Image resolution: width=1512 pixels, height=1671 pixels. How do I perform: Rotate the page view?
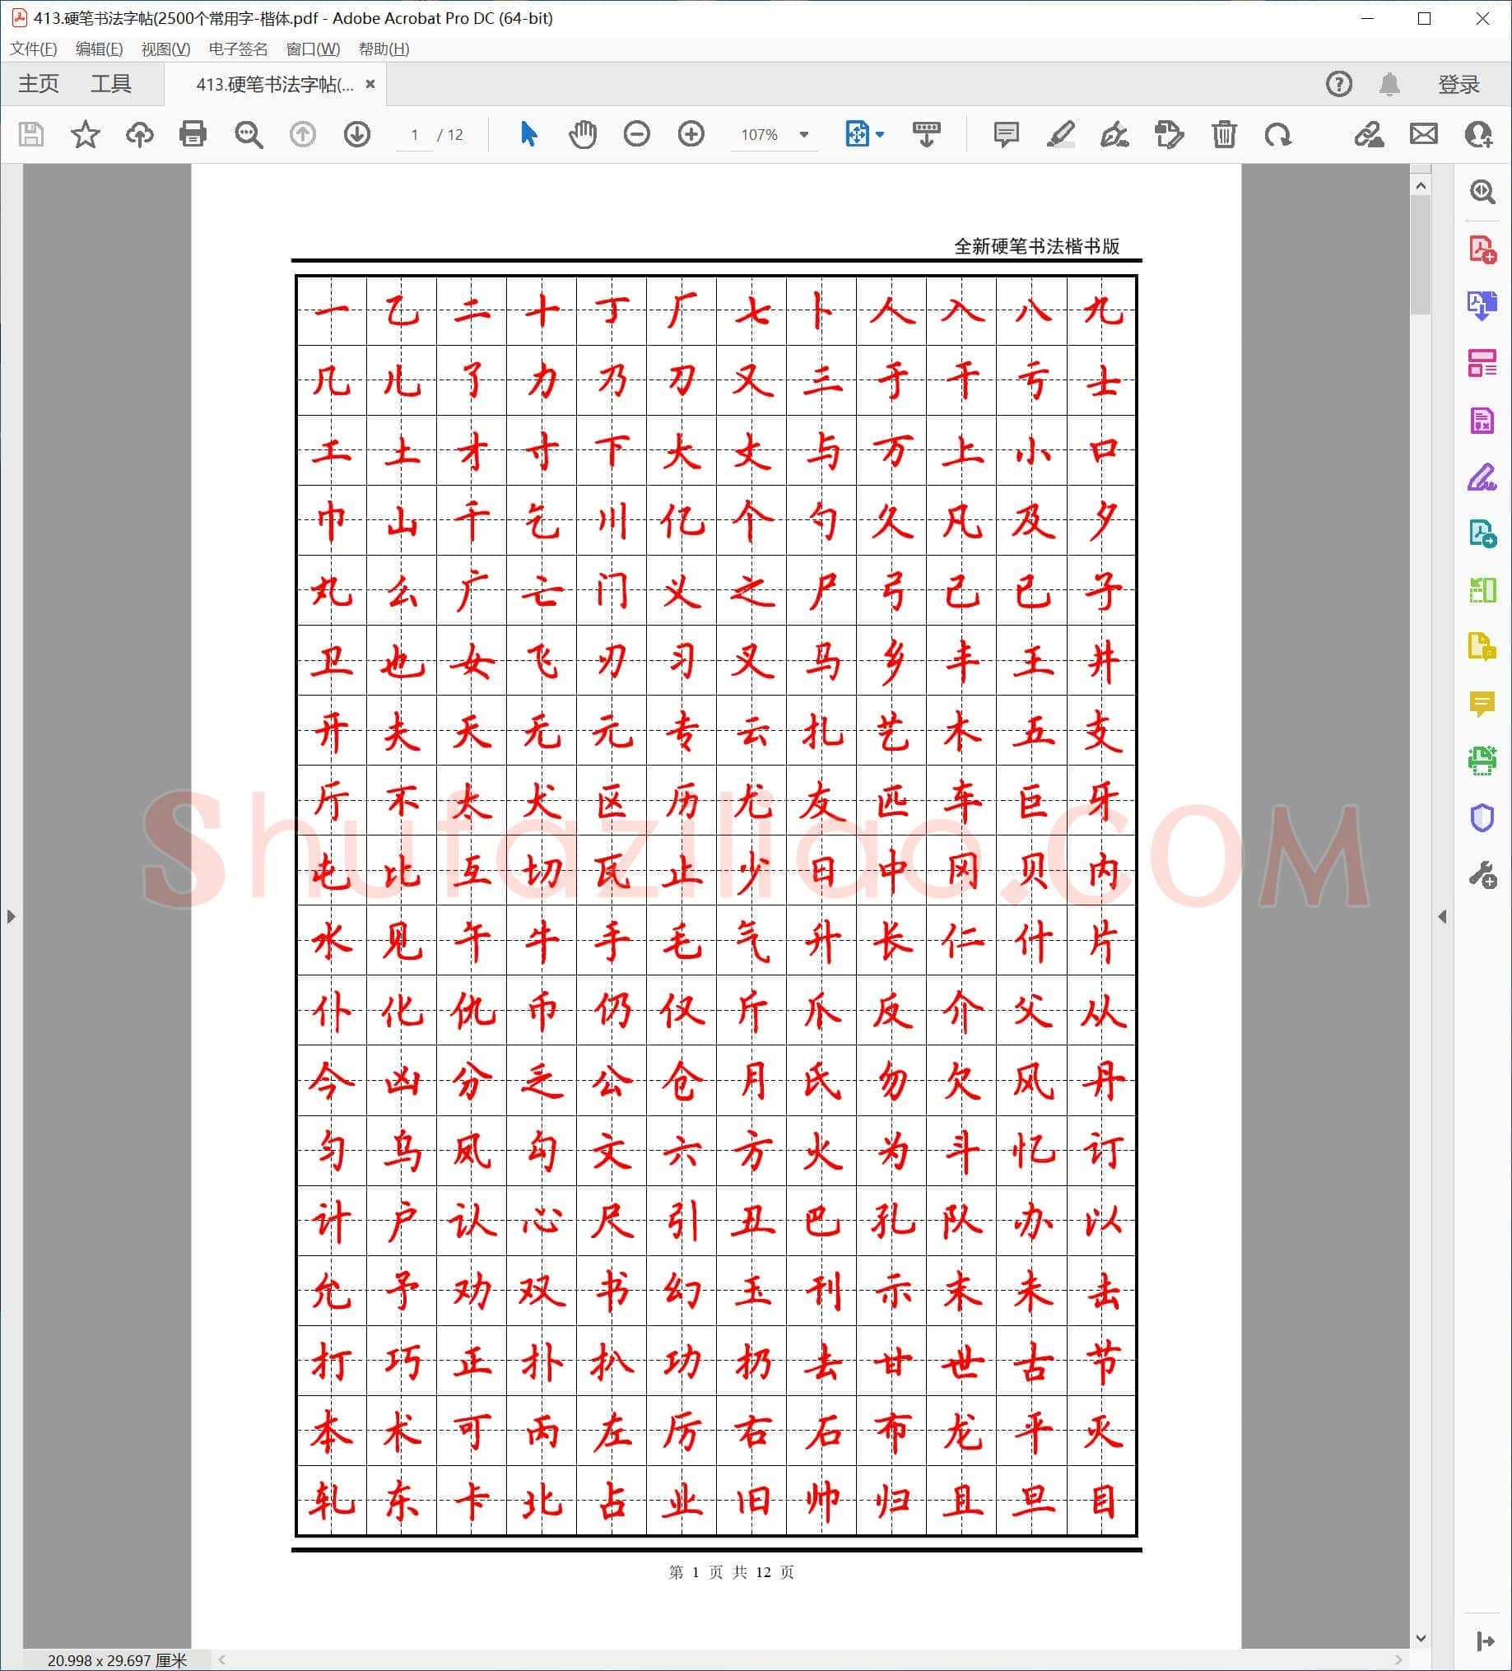[1278, 134]
